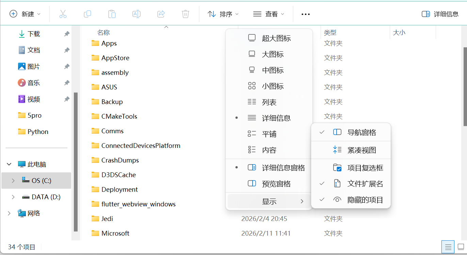Toggle the 详细信息 pane button at top right
This screenshot has height=255, width=467.
click(440, 14)
